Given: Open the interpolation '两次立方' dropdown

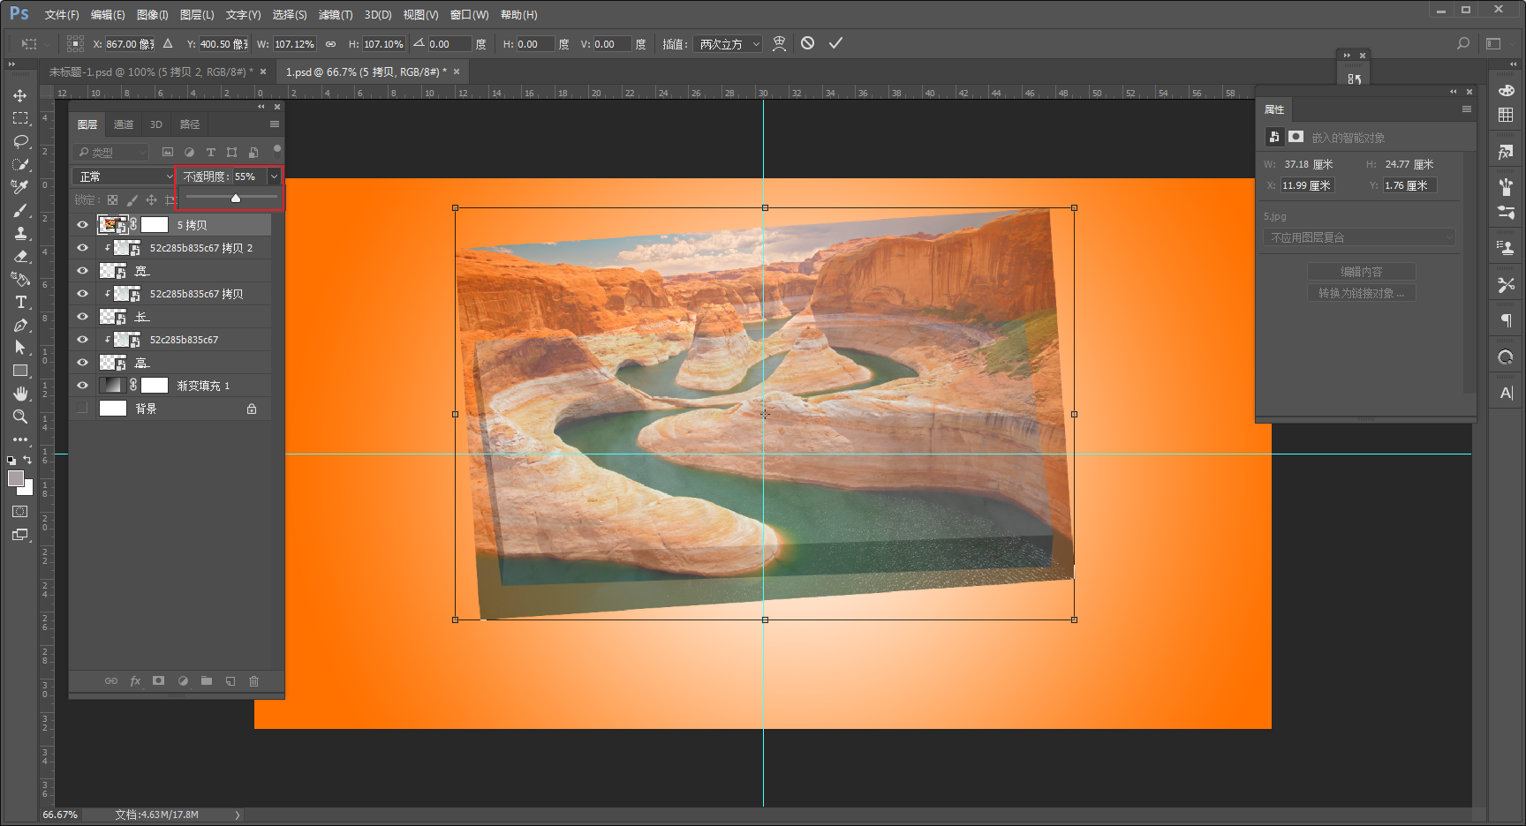Looking at the screenshot, I should (728, 44).
